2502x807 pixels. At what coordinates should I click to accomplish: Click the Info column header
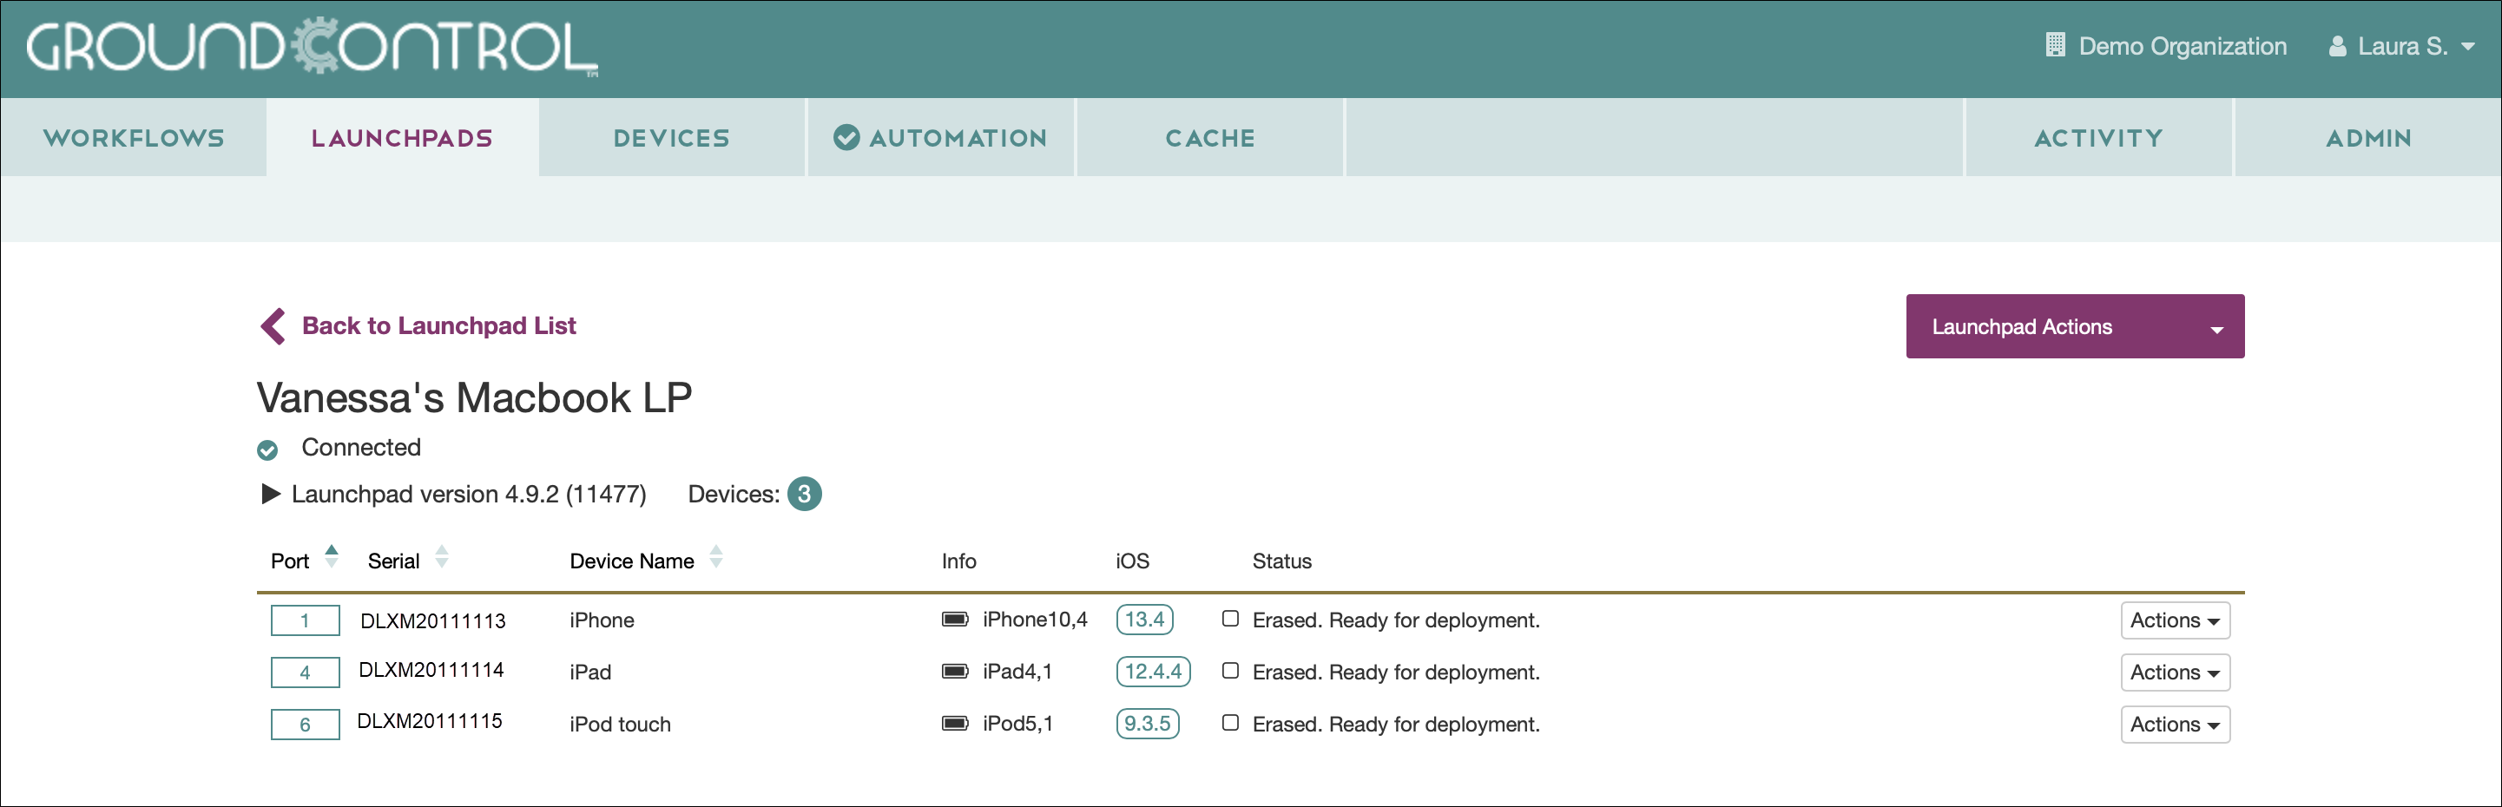point(958,561)
